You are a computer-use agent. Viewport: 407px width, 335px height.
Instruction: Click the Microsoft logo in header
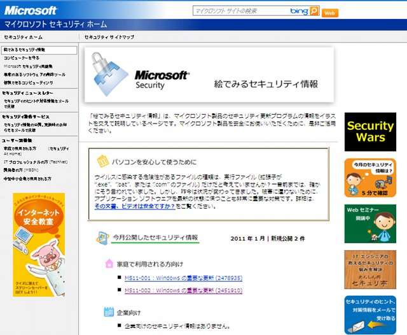tap(31, 10)
